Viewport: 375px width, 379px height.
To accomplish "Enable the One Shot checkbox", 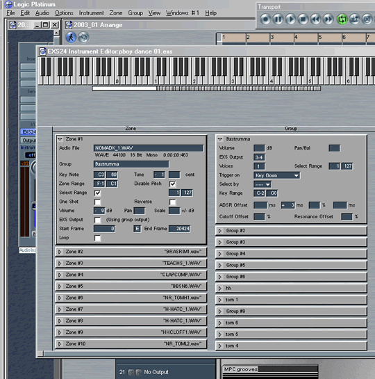I will tap(97, 202).
